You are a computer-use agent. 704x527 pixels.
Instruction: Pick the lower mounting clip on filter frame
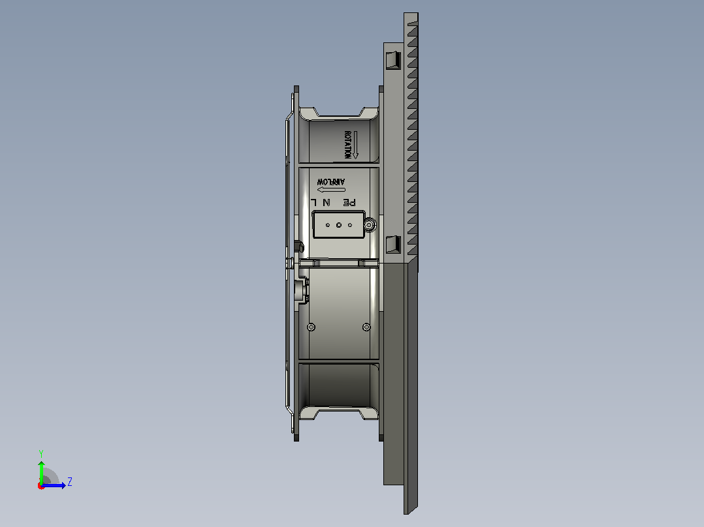tap(393, 245)
